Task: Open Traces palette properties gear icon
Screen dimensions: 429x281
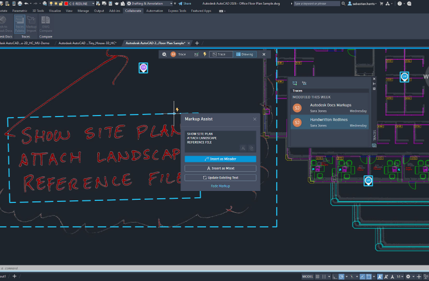Action: (x=374, y=89)
